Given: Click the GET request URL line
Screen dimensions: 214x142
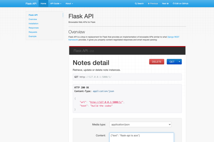Looking at the screenshot, I should (127, 77).
